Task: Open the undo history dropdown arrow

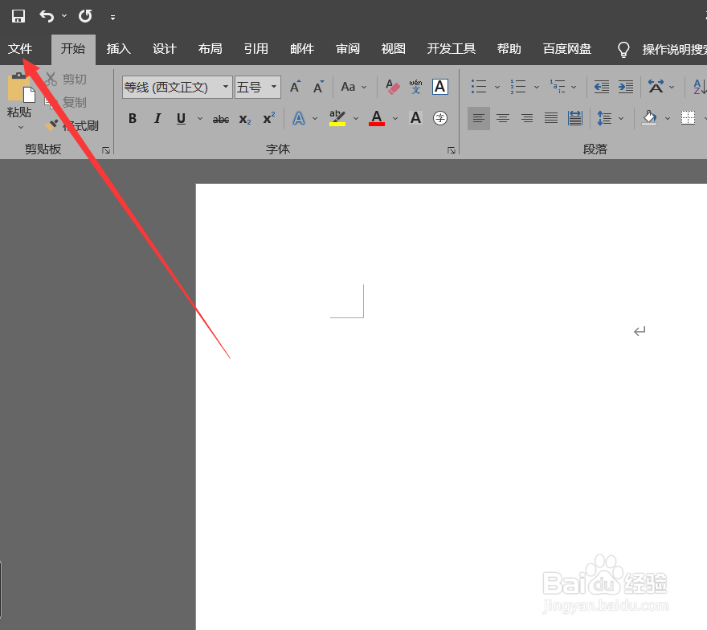Action: (x=64, y=16)
